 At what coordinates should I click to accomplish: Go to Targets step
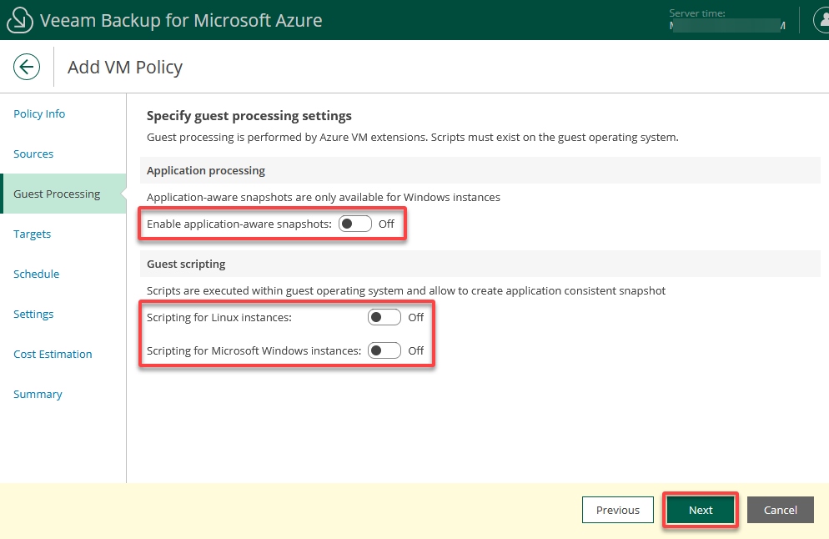point(33,234)
